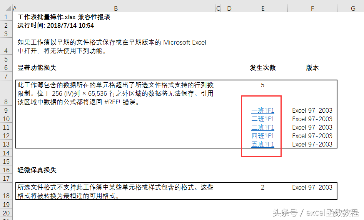Select column F header
The height and width of the screenshot is (220, 364).
pos(312,8)
